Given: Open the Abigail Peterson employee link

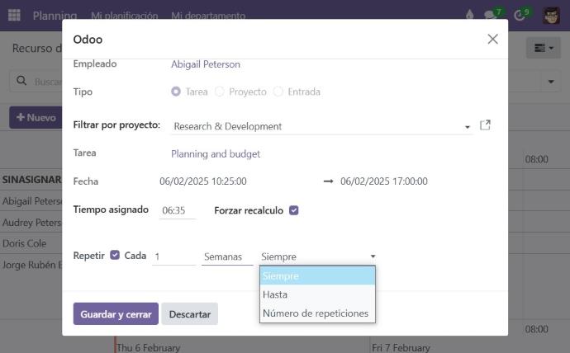Looking at the screenshot, I should [206, 64].
